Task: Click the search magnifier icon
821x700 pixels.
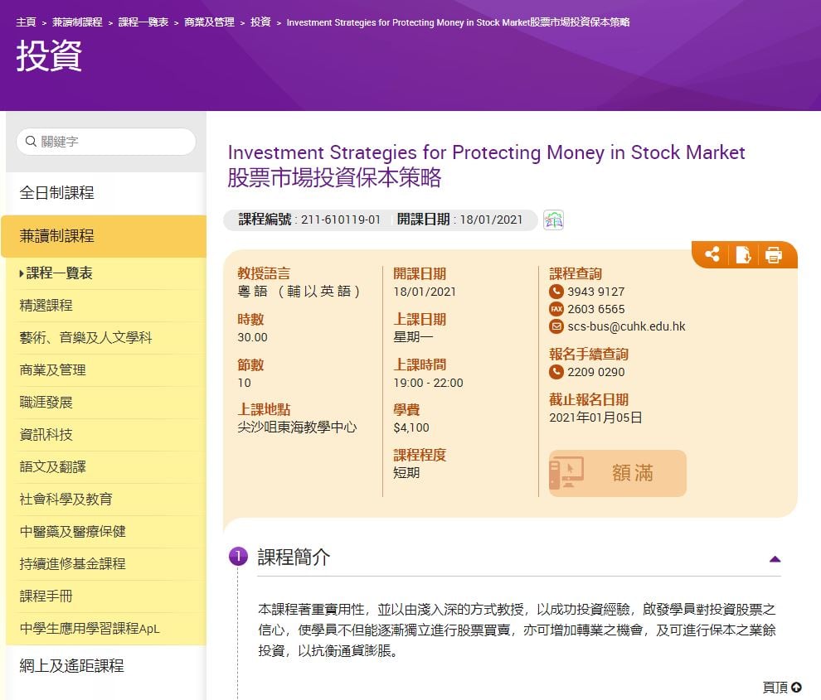Action: [x=31, y=142]
